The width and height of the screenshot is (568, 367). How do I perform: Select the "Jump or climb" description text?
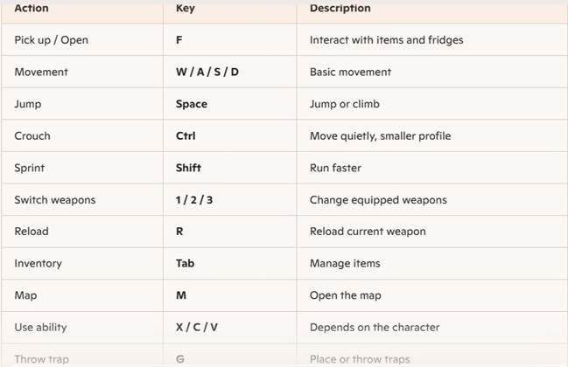click(346, 104)
